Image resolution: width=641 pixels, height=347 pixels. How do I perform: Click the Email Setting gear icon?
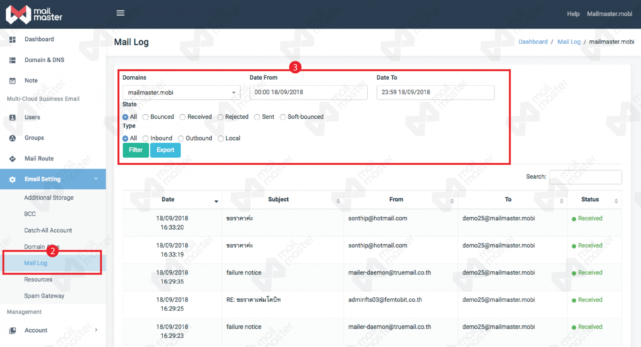click(x=12, y=179)
